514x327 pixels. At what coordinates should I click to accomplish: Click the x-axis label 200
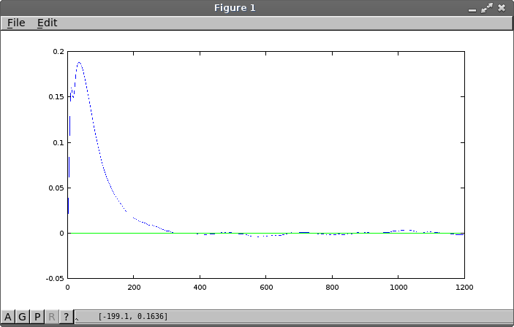[134, 288]
